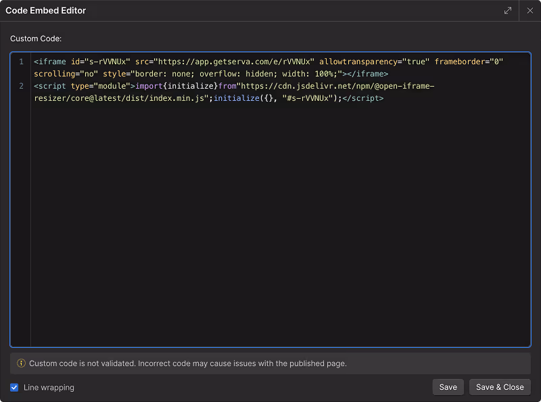Viewport: 541px width, 402px height.
Task: Click the iframe opening tag on line 1
Action: [x=49, y=61]
